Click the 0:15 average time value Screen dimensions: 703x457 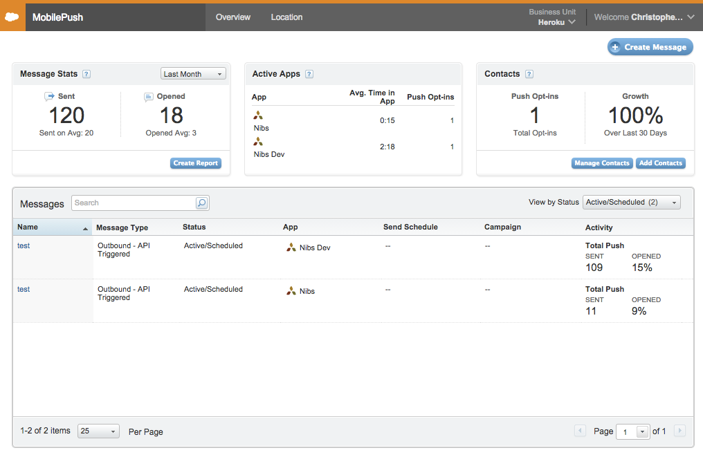pyautogui.click(x=387, y=120)
